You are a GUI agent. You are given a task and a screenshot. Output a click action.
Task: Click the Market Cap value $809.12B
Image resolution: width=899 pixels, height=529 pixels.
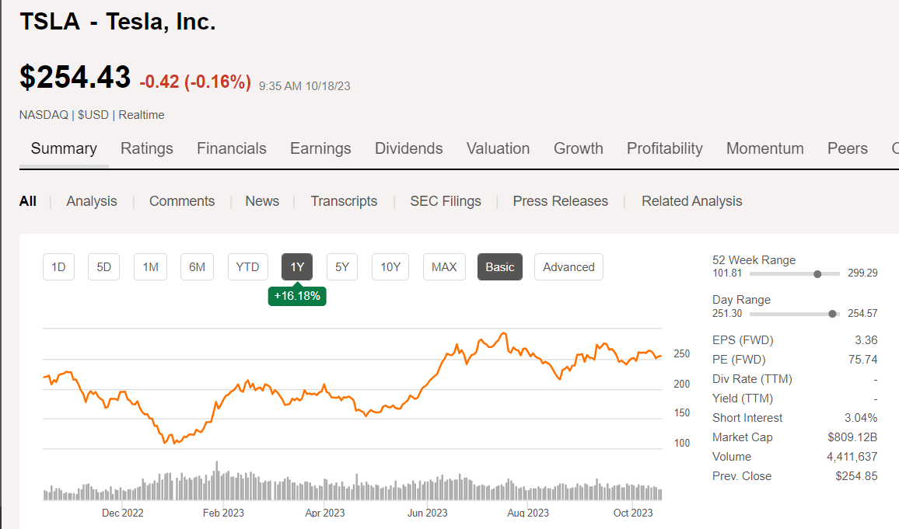tap(852, 437)
